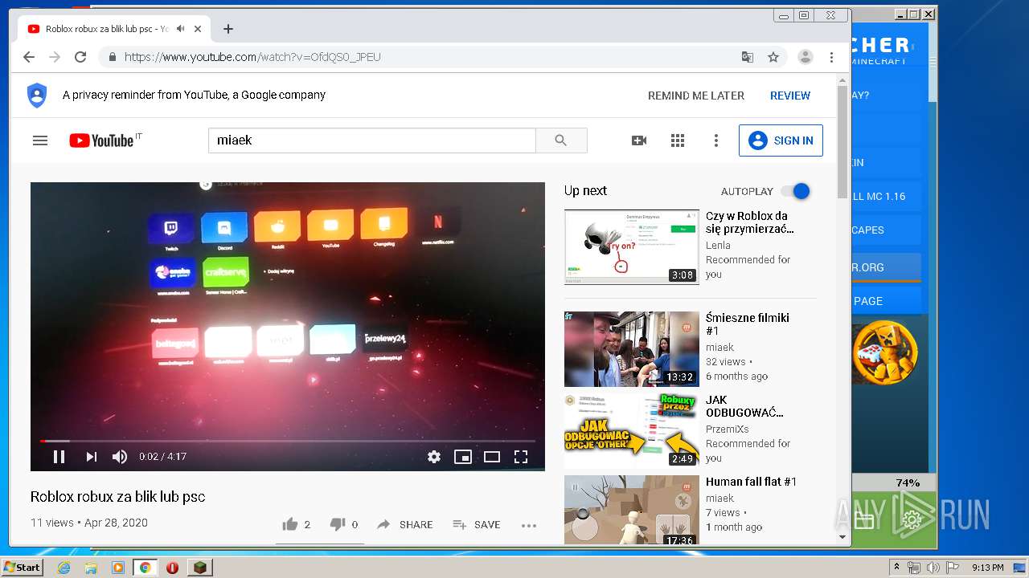Launch Internet Explorer from the taskbar
Screen dimensions: 1029x578
click(64, 568)
